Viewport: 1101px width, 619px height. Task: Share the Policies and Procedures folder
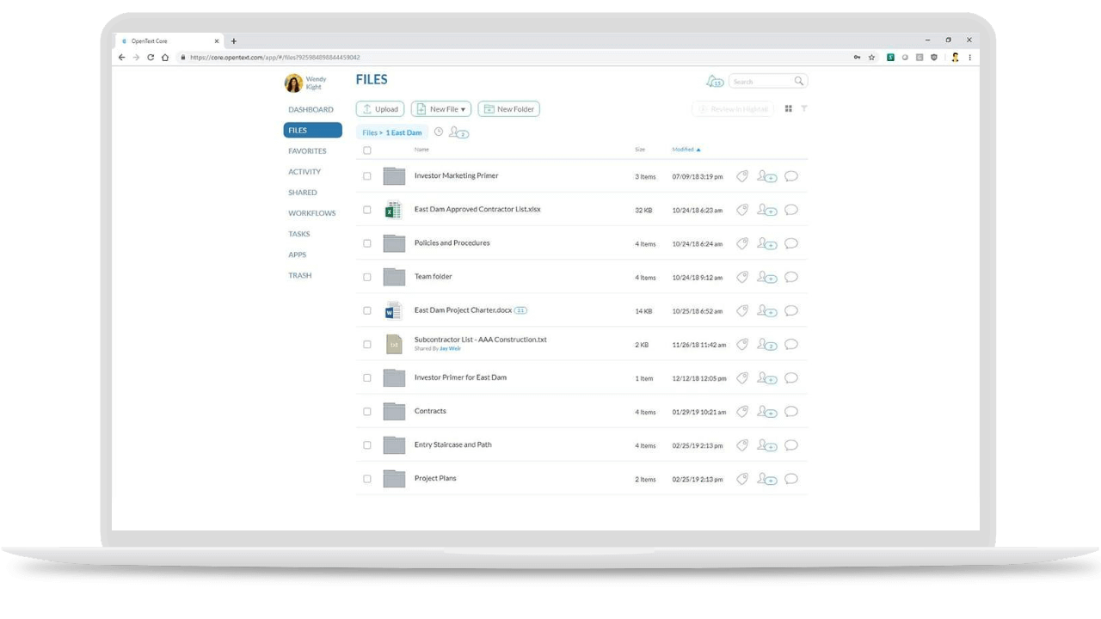766,244
